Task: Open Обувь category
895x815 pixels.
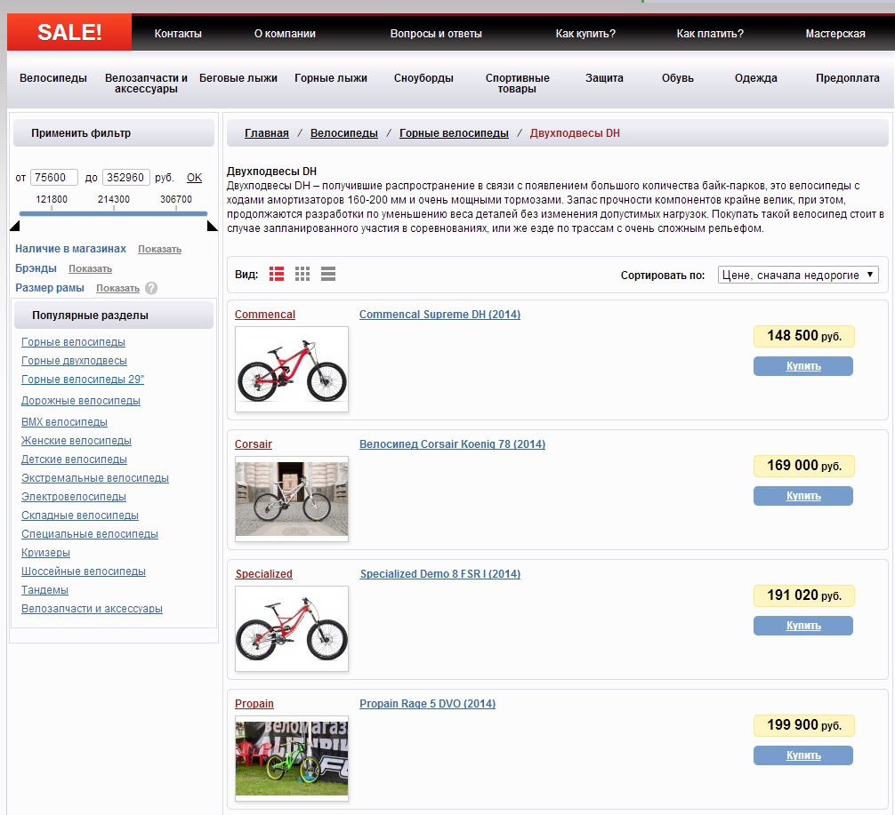Action: 678,78
